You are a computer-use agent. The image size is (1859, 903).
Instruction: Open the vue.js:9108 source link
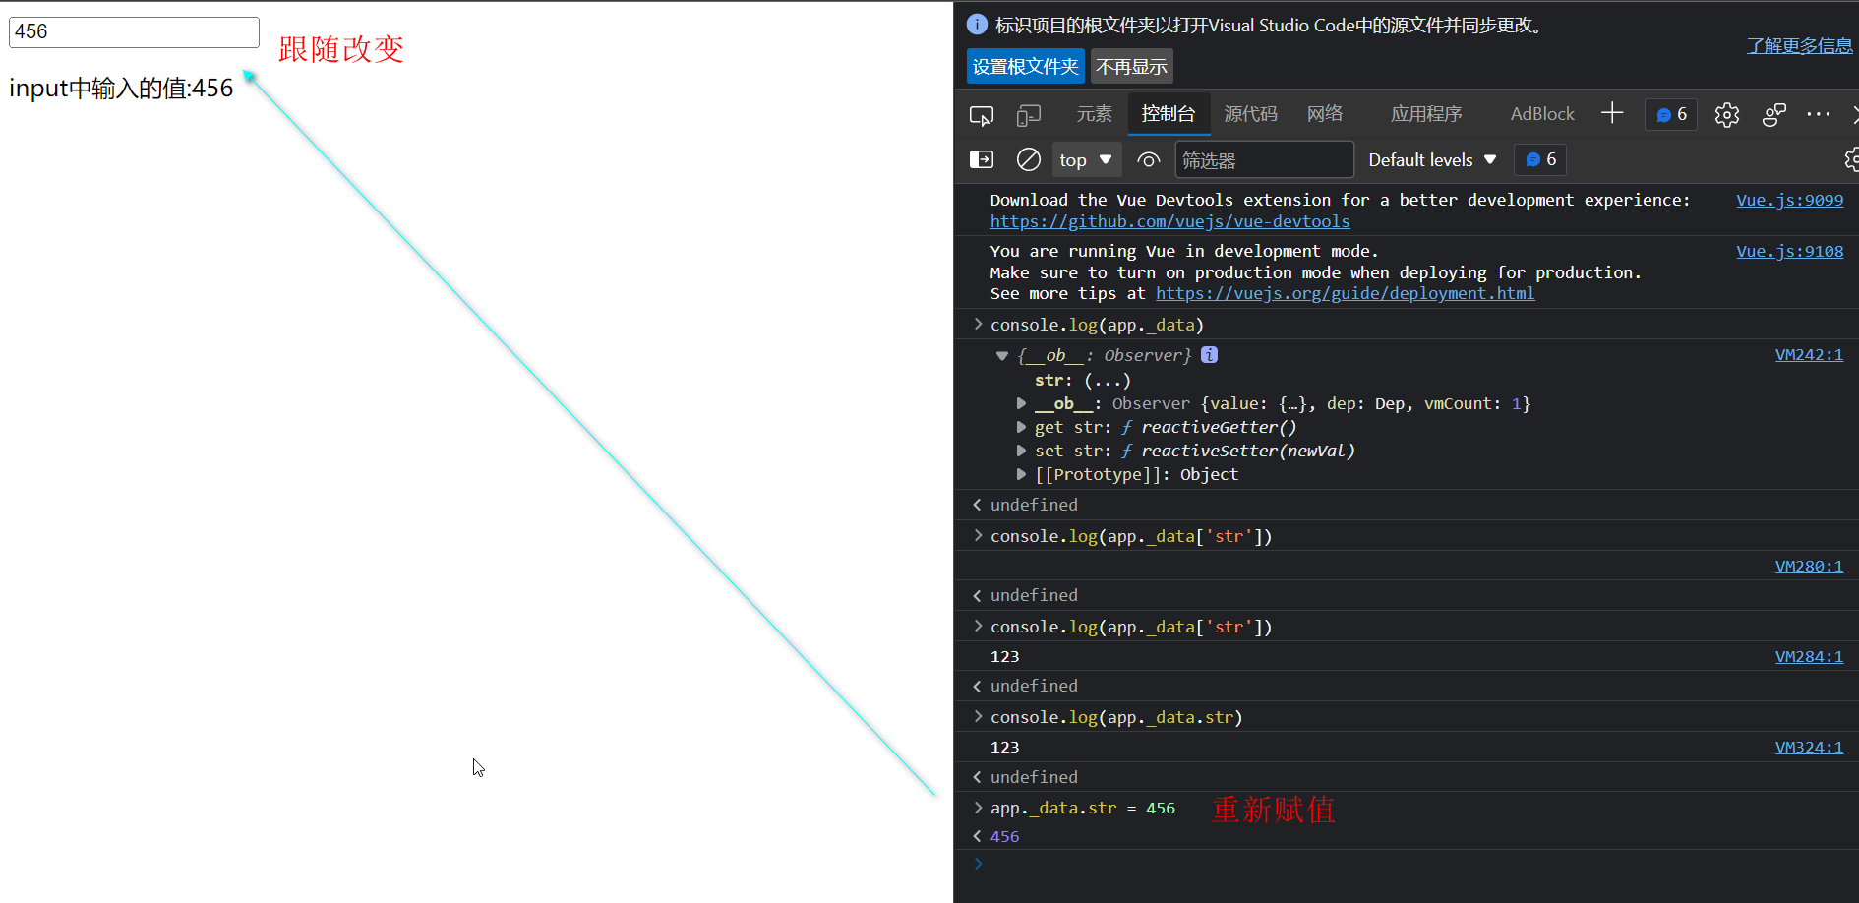tap(1789, 251)
